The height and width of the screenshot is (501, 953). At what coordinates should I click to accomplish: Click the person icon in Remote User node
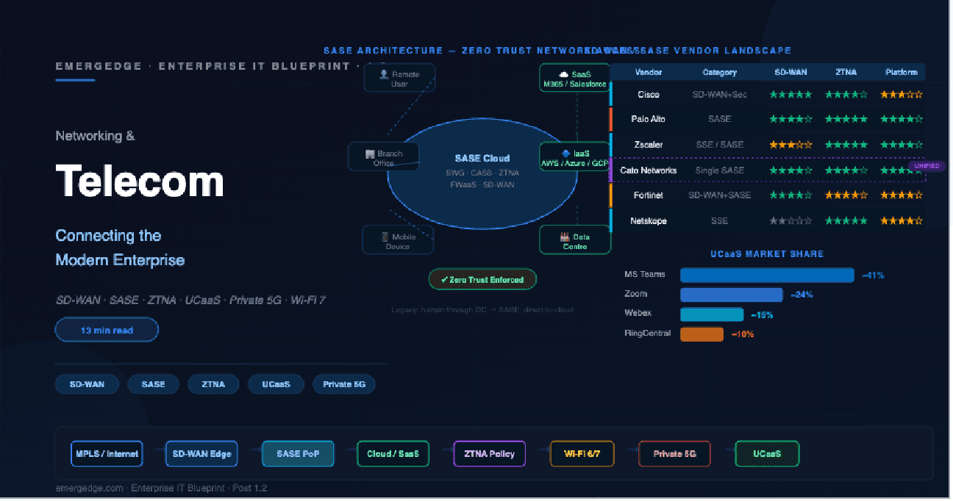click(x=383, y=75)
